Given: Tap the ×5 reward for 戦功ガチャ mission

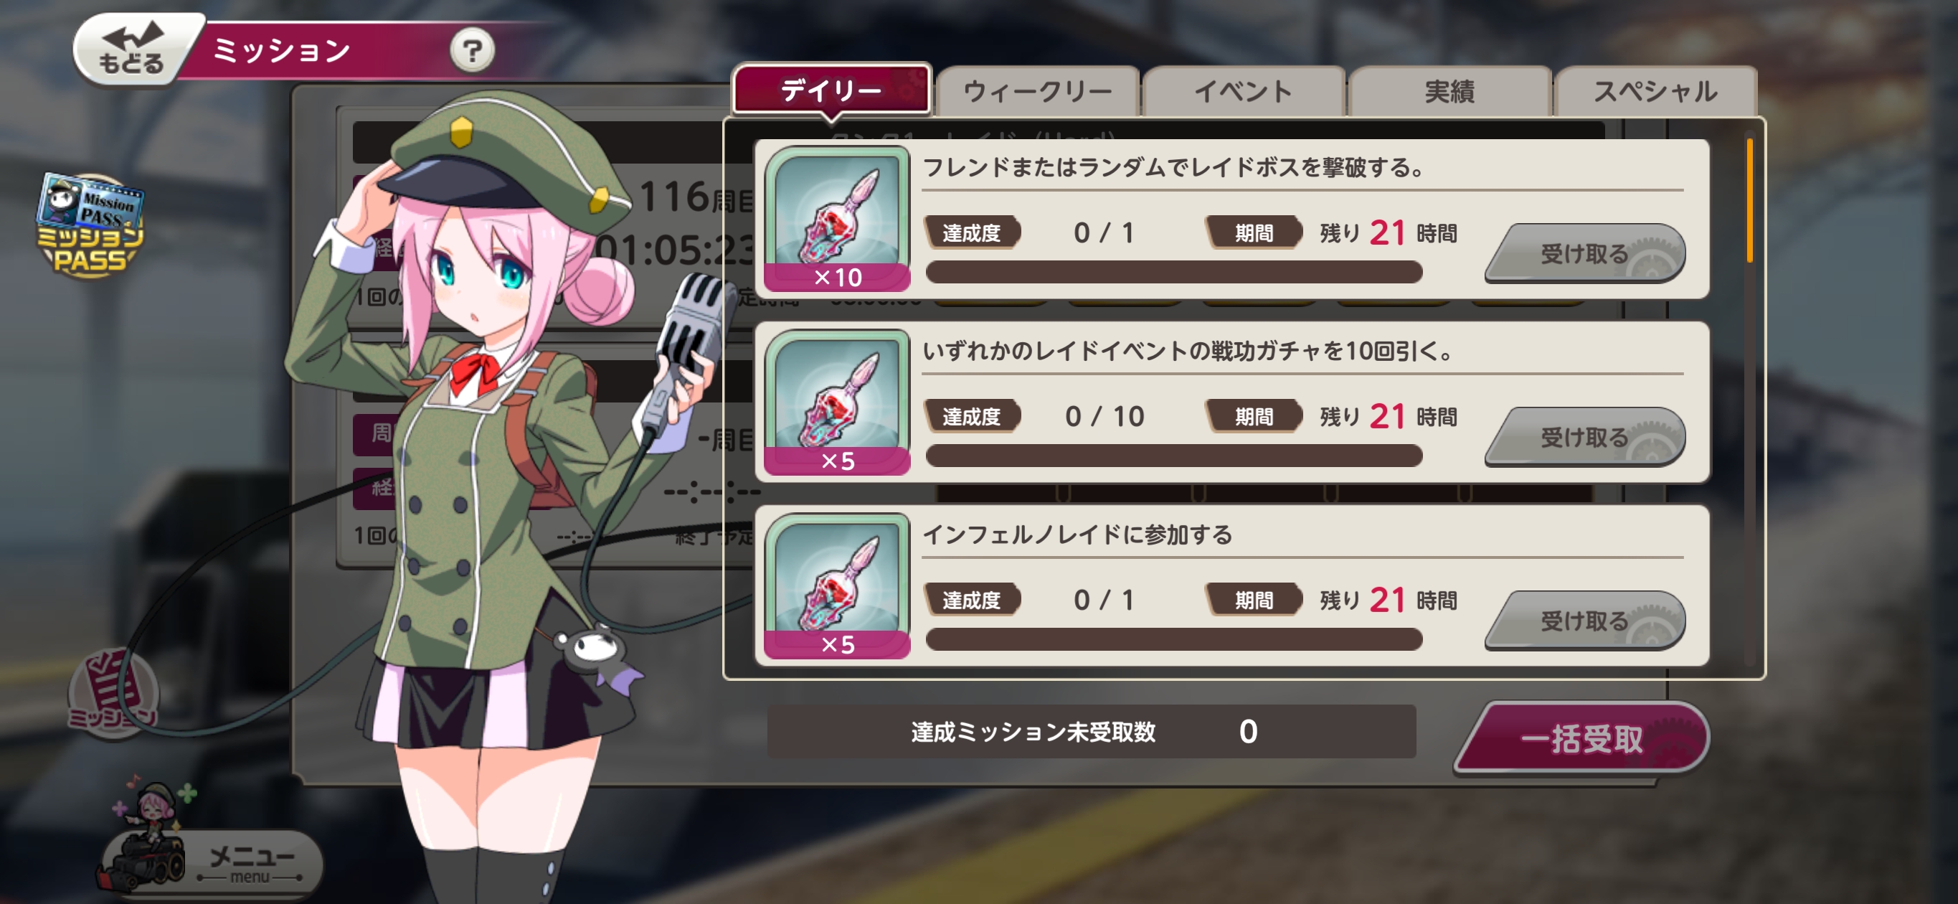Looking at the screenshot, I should coord(837,403).
